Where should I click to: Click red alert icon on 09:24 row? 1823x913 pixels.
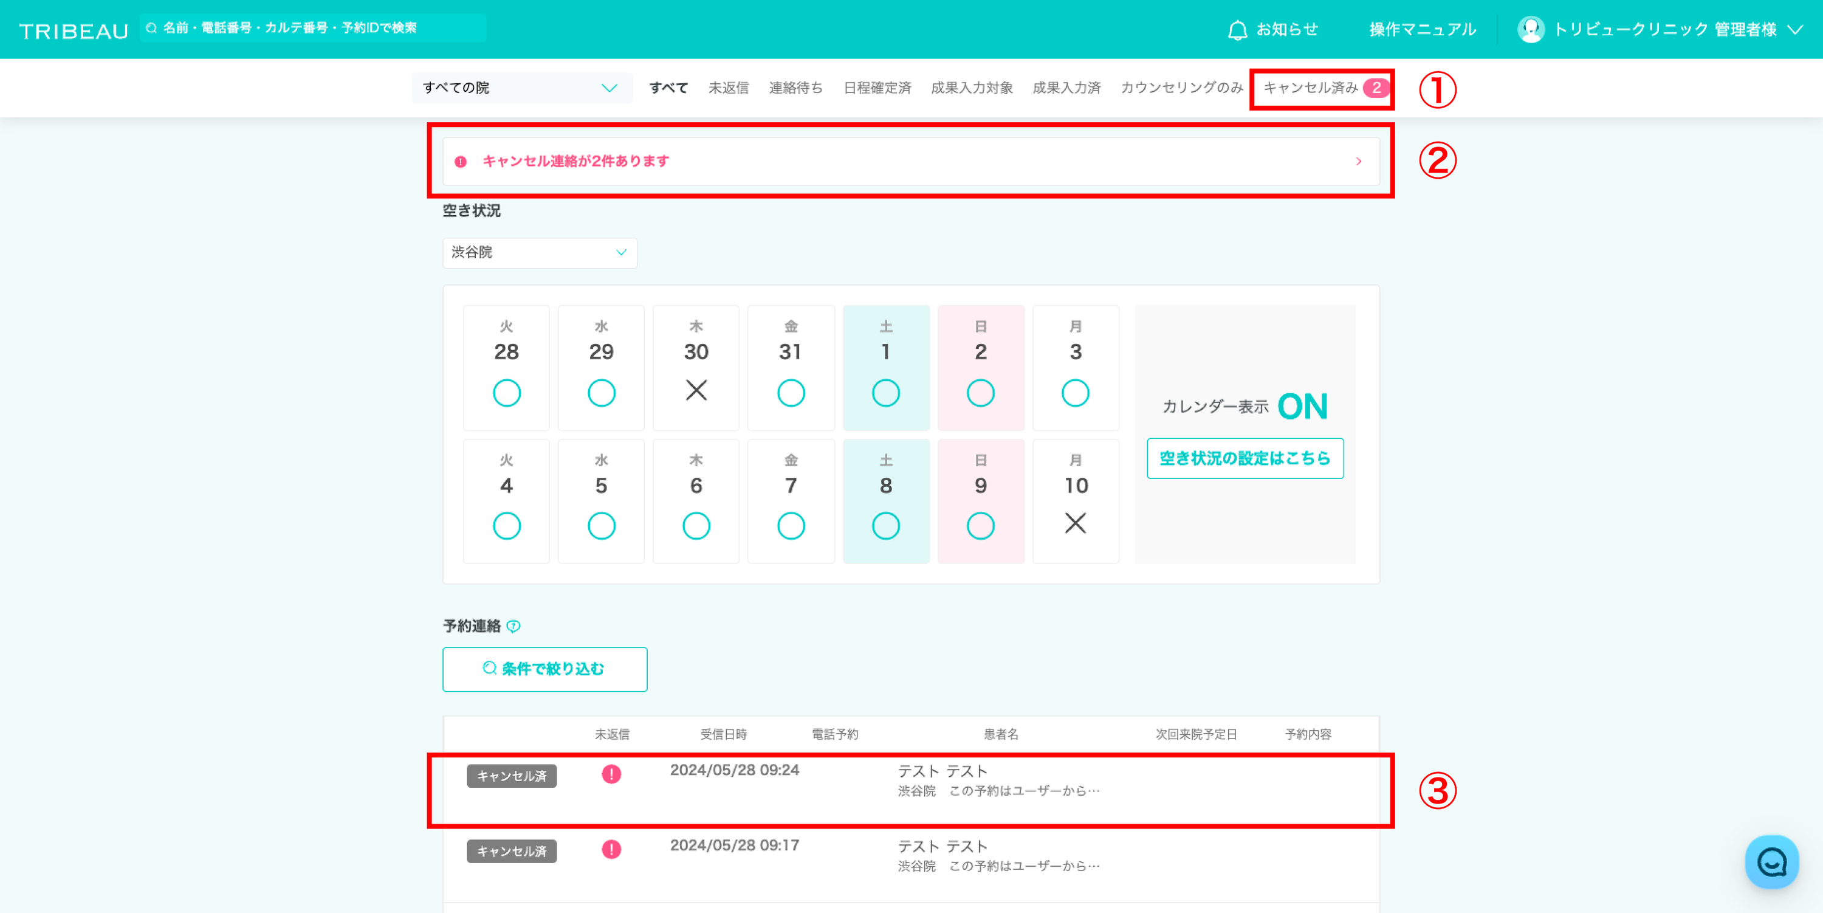611,774
